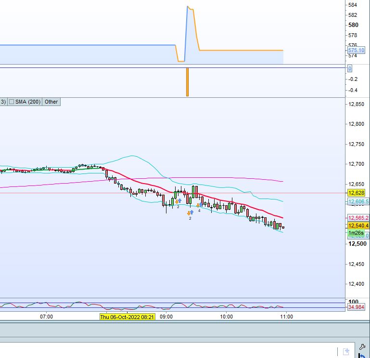Image resolution: width=370 pixels, height=358 pixels.
Task: Click the 07:00 time axis label
Action: pos(46,317)
